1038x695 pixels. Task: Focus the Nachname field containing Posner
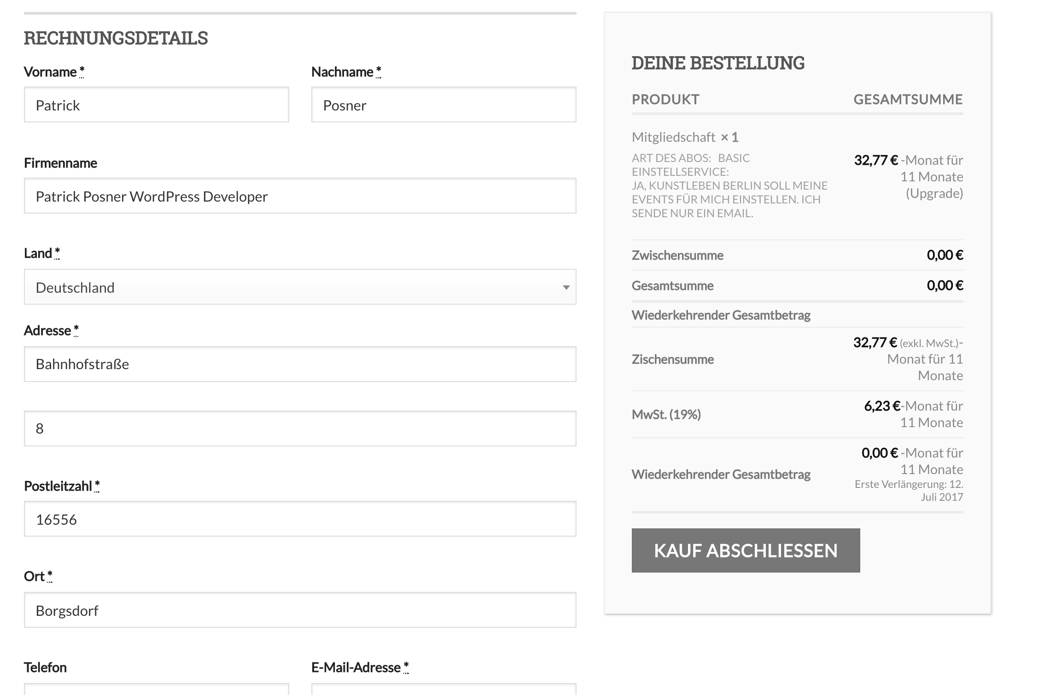coord(443,105)
